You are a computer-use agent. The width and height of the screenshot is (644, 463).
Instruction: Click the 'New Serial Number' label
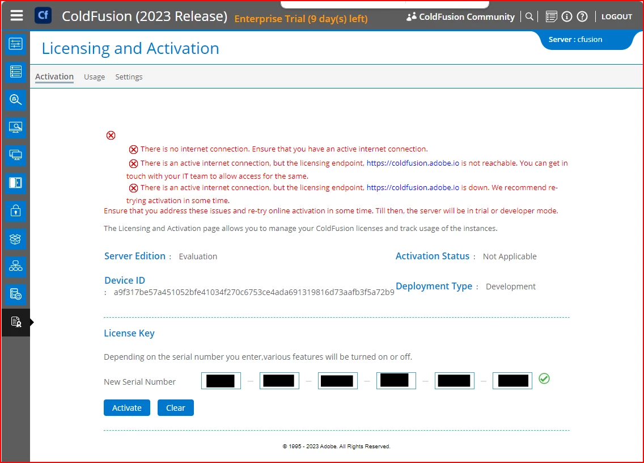(x=139, y=382)
